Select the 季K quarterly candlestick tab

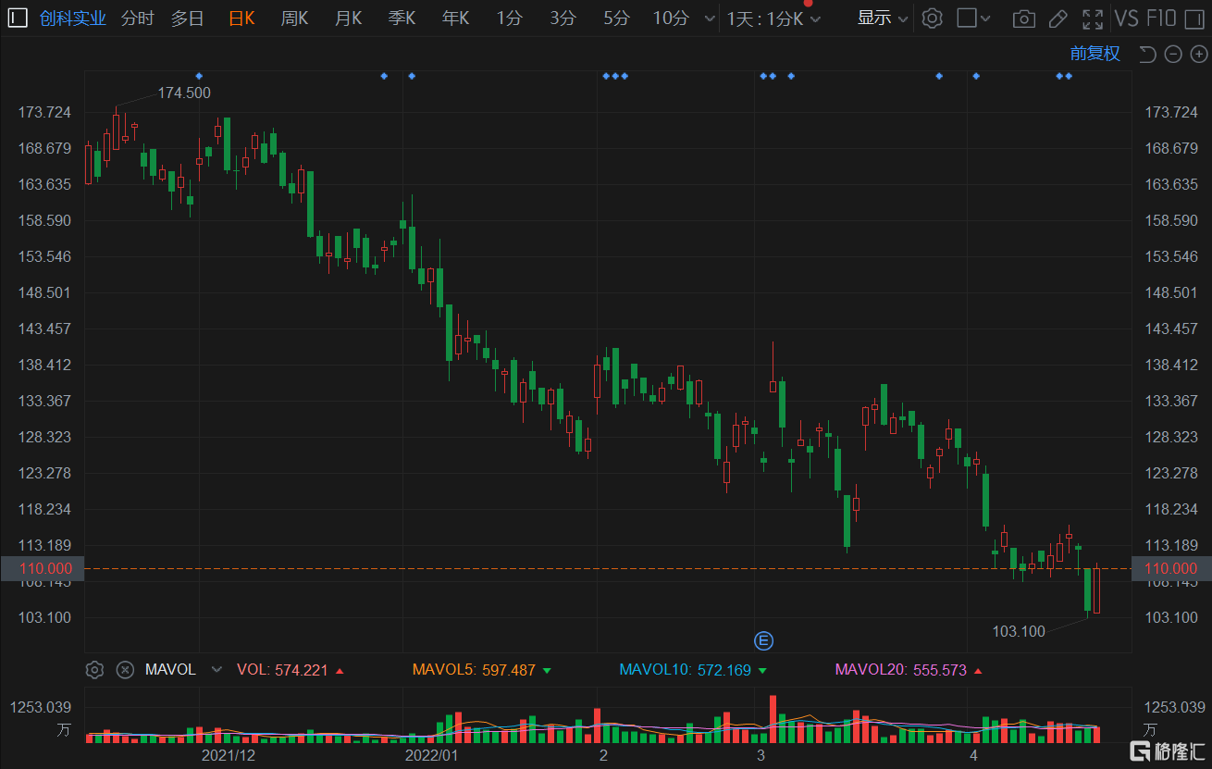coord(402,18)
